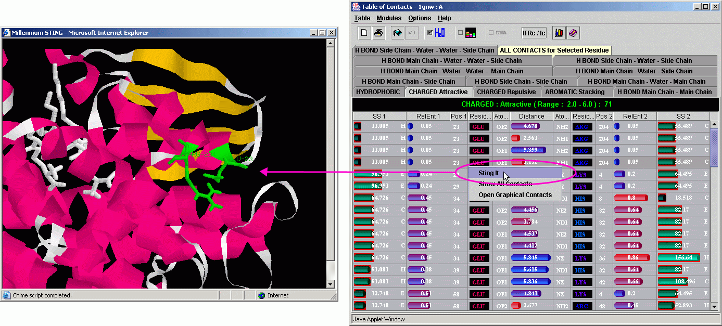Click the Pos 1 column header
722x326 pixels.
(459, 116)
